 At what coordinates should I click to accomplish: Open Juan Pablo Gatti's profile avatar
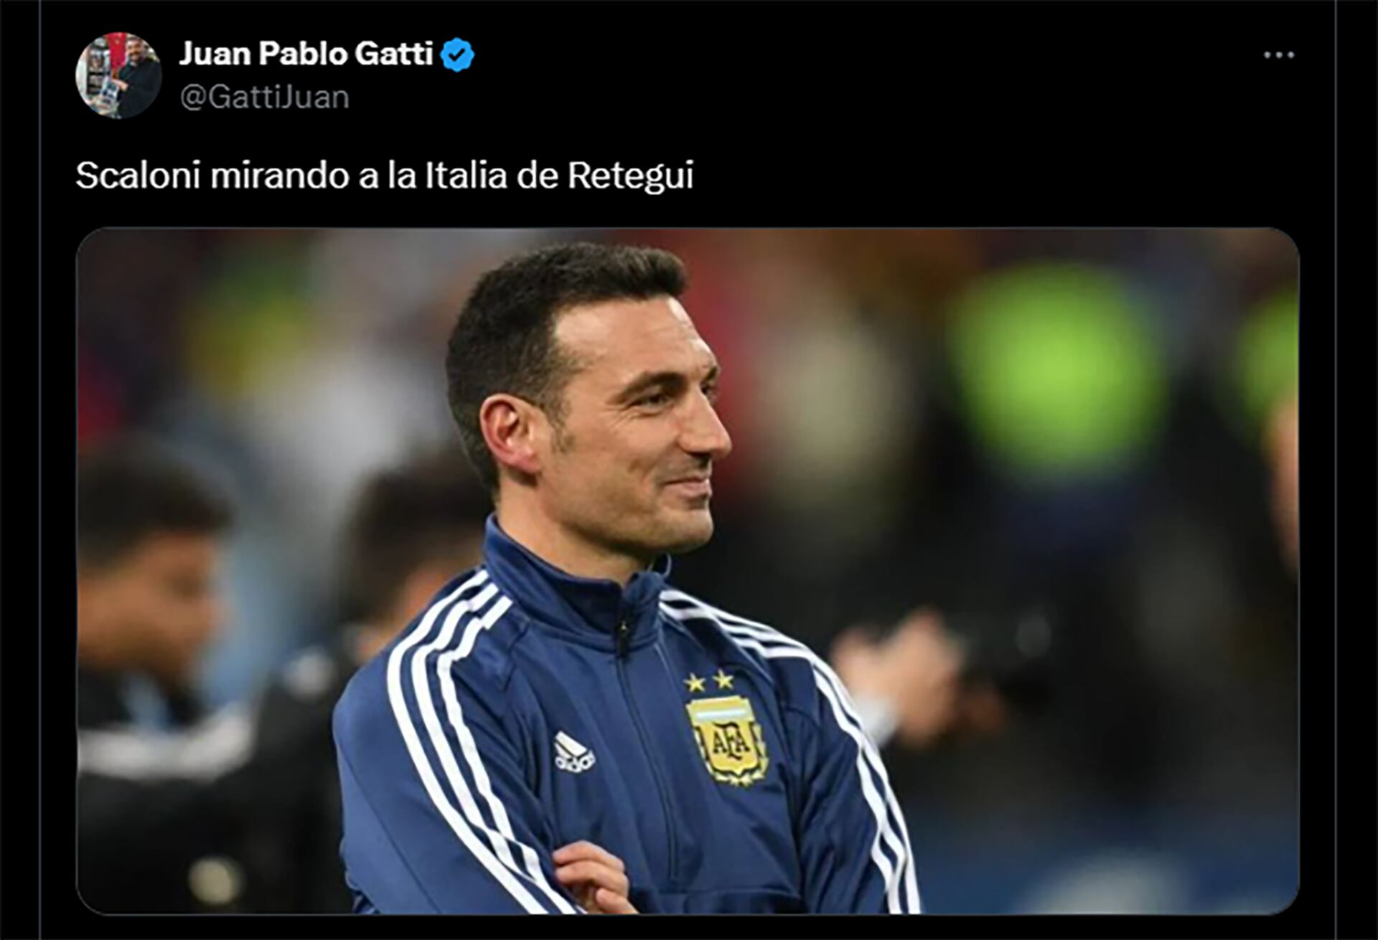pyautogui.click(x=118, y=75)
